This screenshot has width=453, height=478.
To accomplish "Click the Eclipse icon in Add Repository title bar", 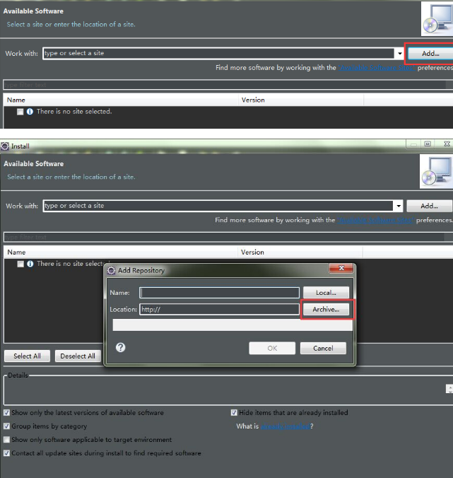I will pos(110,270).
